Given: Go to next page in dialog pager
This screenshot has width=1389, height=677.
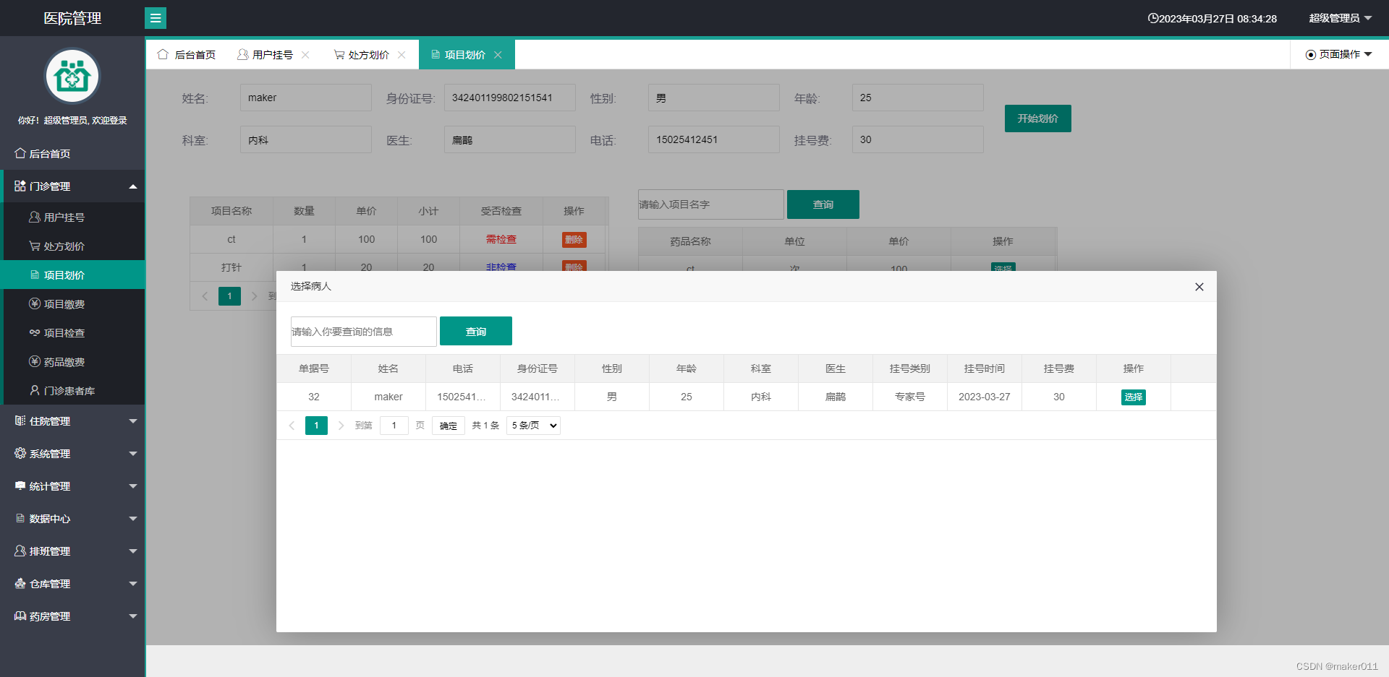Looking at the screenshot, I should click(341, 426).
